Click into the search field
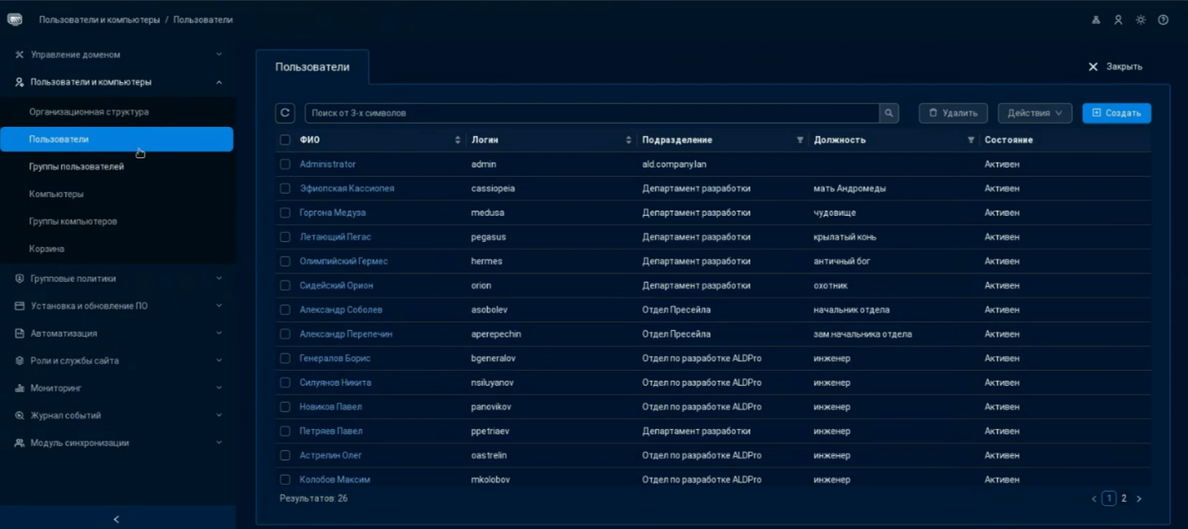1188x529 pixels. [591, 113]
